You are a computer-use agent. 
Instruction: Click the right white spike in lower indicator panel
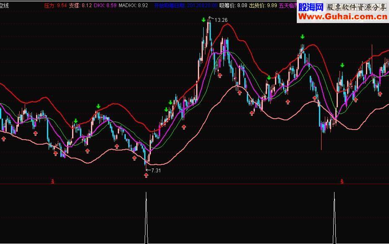click(335, 218)
